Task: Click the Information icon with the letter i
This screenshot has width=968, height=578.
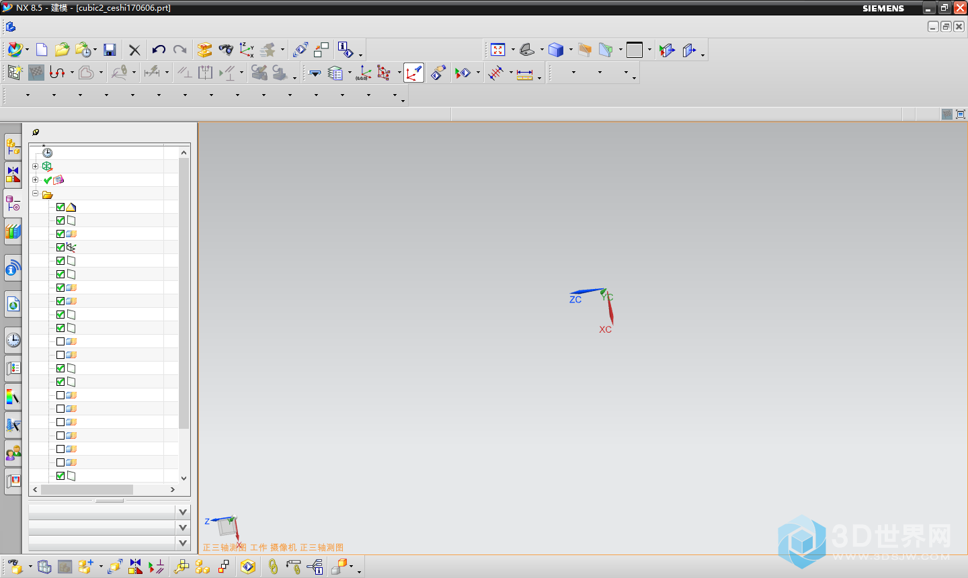Action: coord(345,50)
